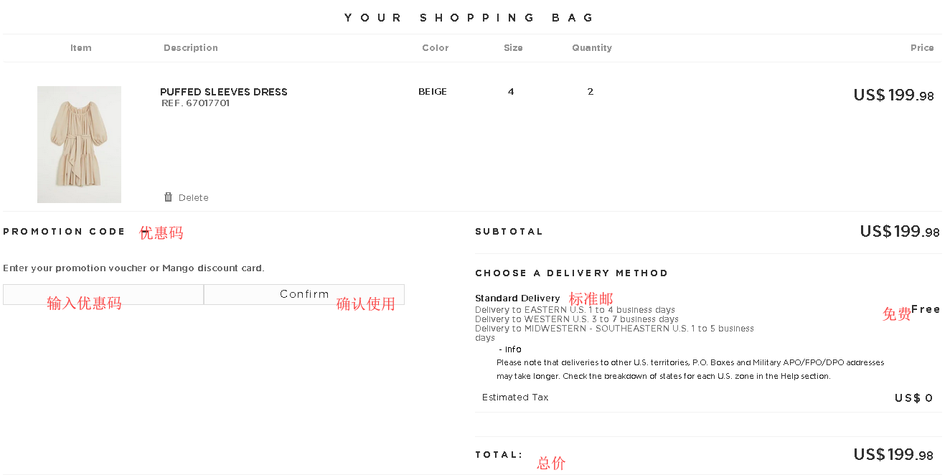Click the "Your Shopping Bag" heading

[470, 18]
